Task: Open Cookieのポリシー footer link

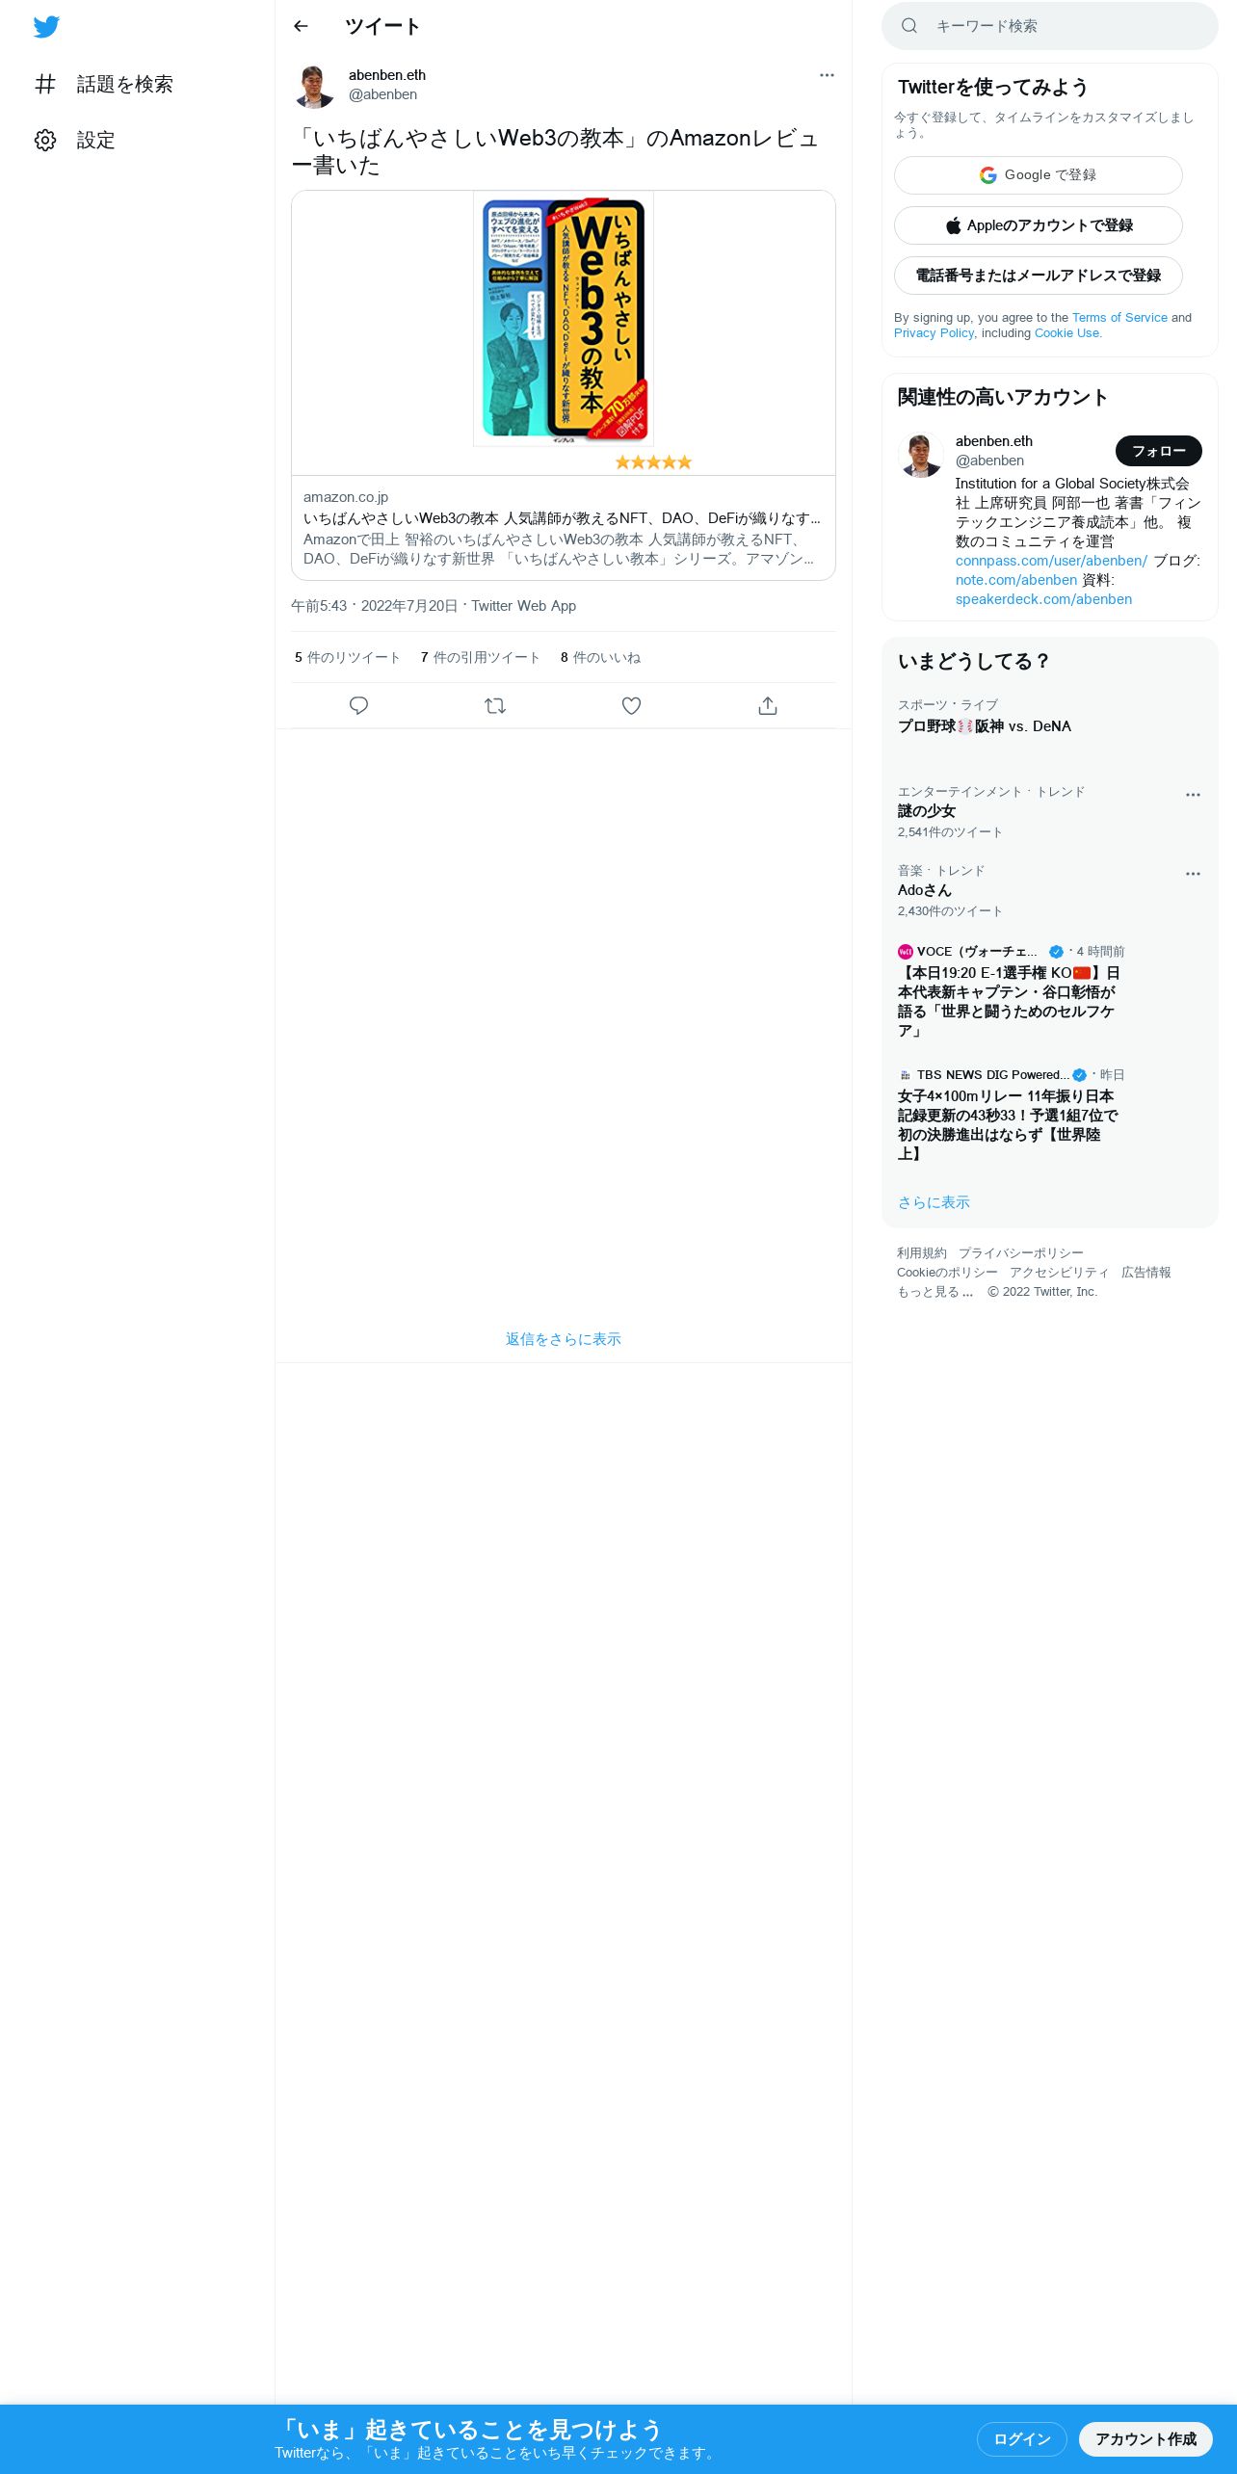Action: (x=947, y=1273)
